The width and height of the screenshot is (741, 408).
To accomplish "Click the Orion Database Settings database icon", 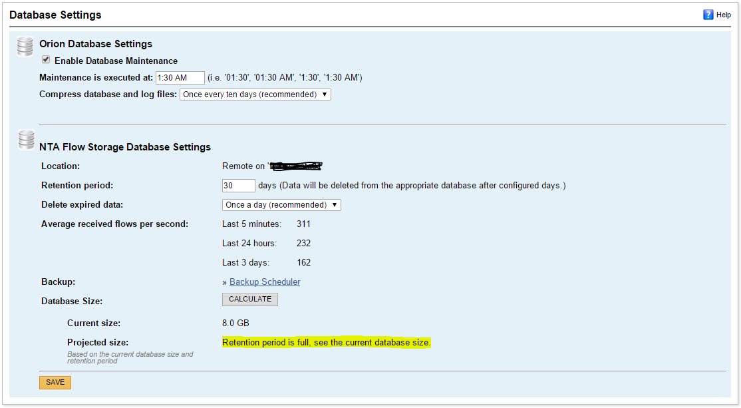I will click(x=25, y=47).
